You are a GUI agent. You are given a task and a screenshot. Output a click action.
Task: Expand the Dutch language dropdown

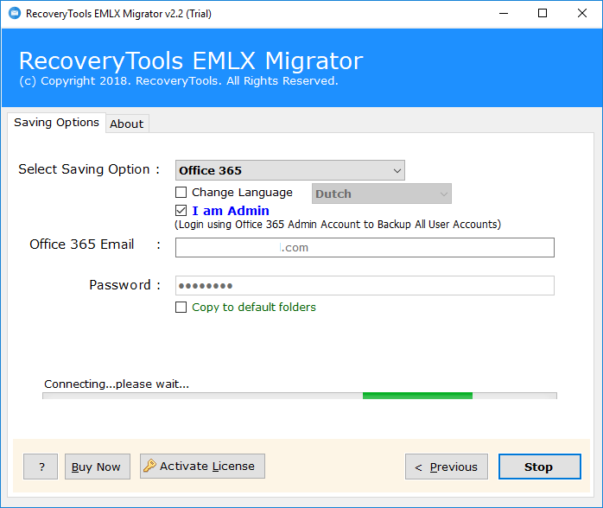[x=382, y=194]
